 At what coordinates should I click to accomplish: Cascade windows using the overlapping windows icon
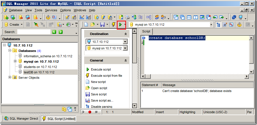coord(182,17)
